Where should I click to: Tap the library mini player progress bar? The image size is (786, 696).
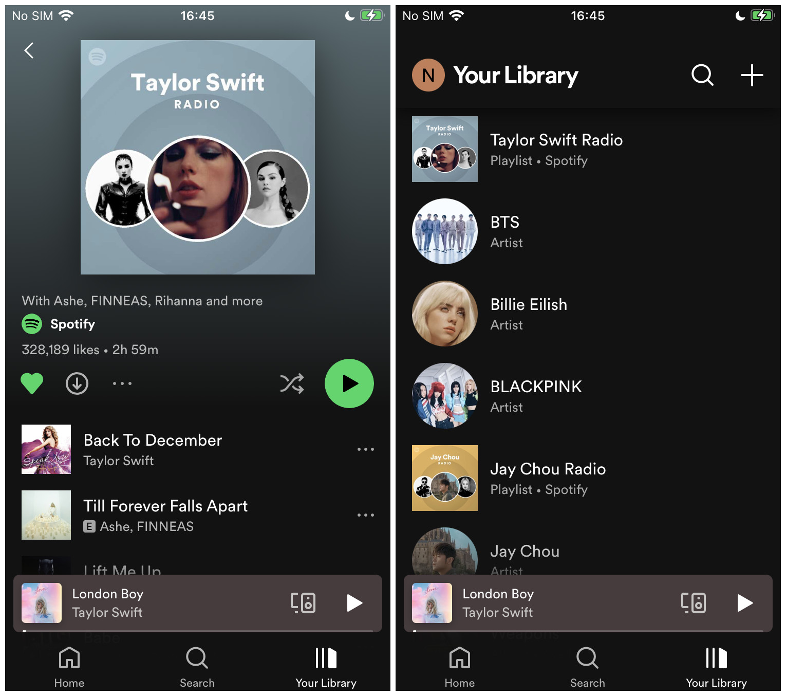(588, 631)
